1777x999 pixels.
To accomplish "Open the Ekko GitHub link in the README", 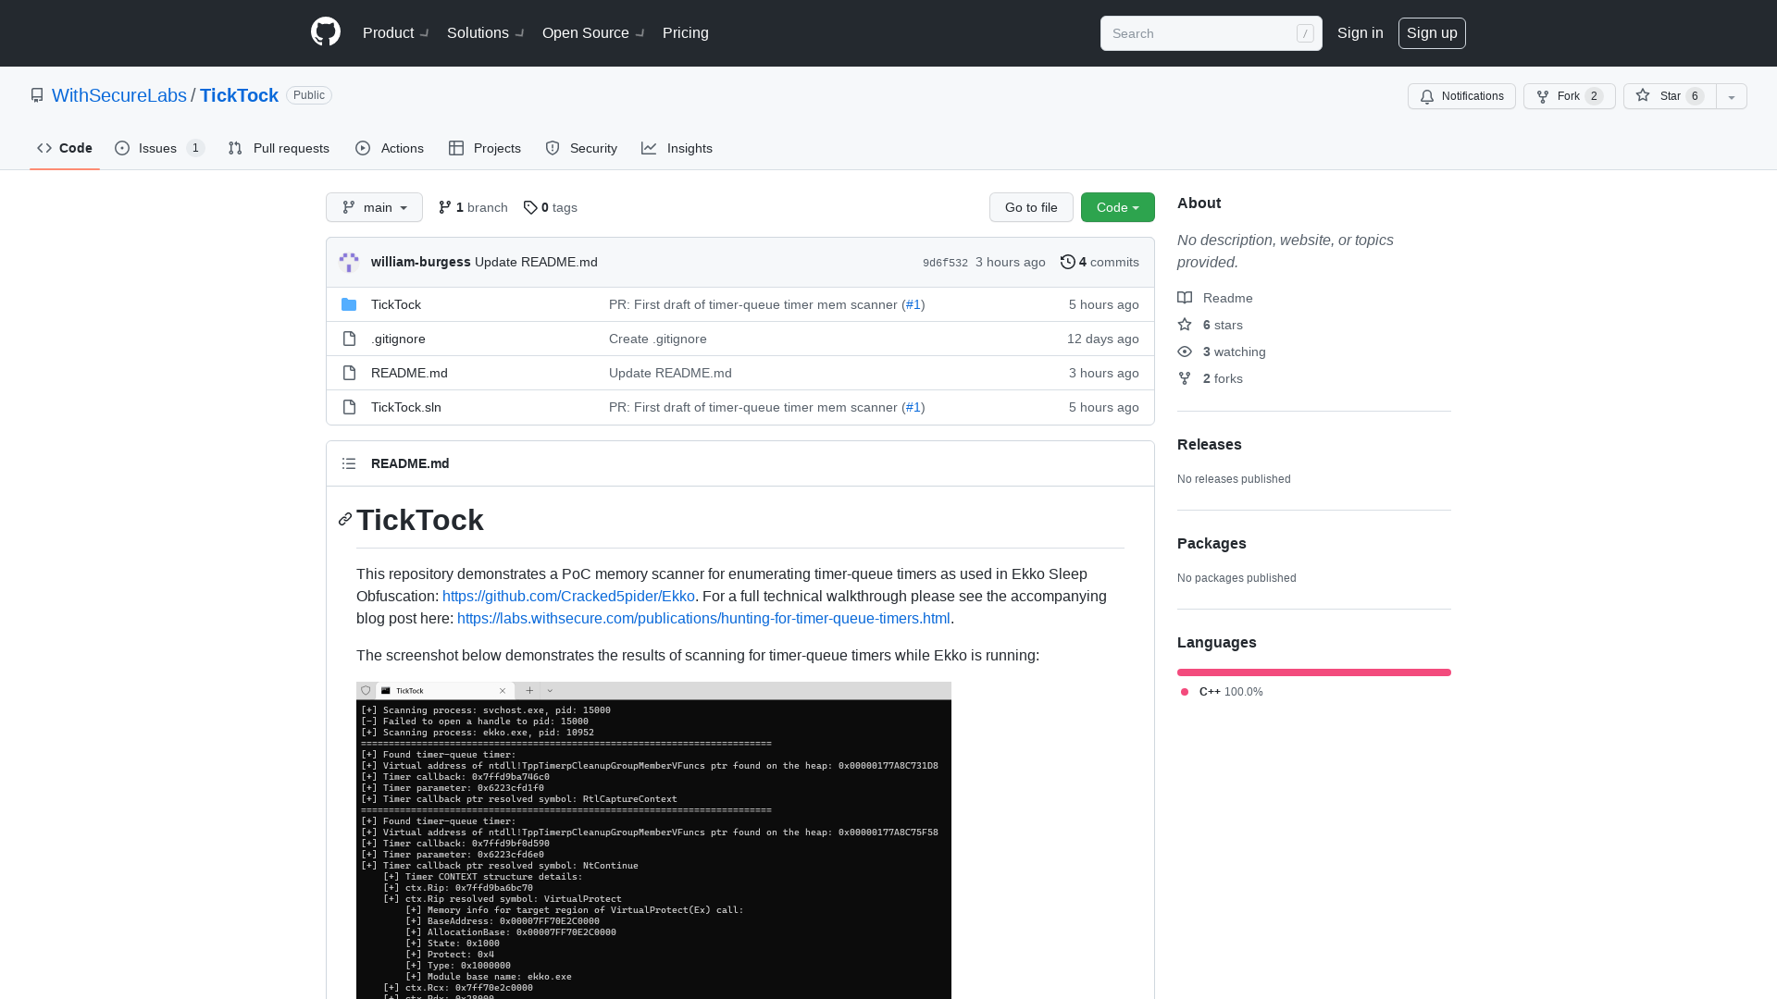I will tap(568, 596).
